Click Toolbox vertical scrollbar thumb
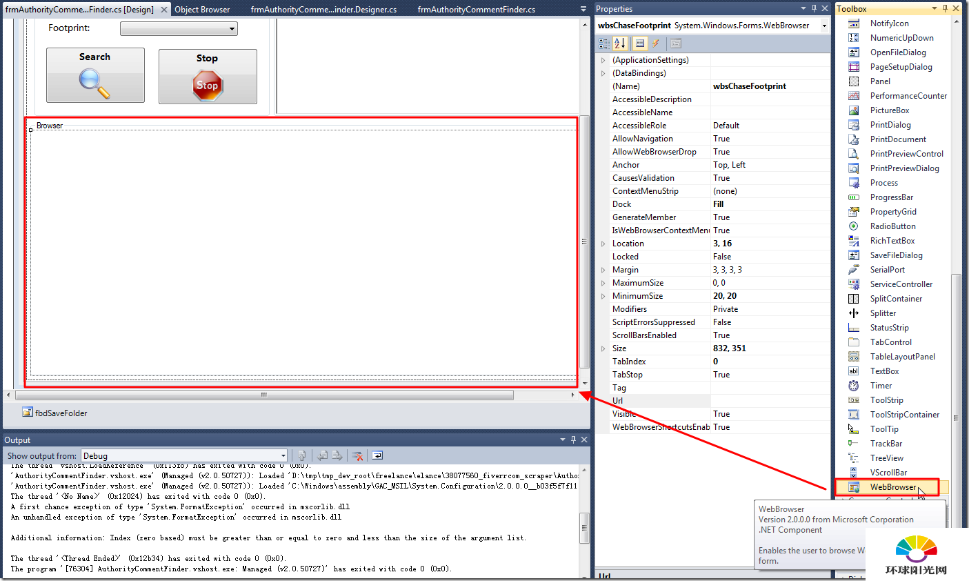The height and width of the screenshot is (581, 969). 956,417
